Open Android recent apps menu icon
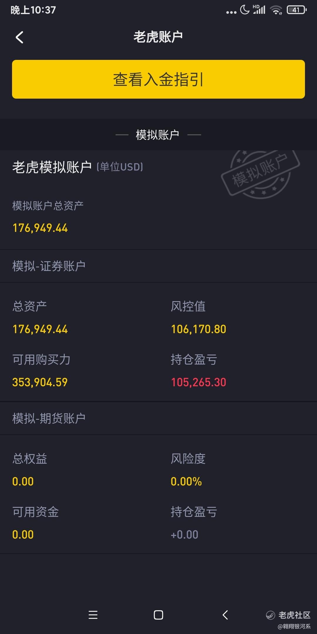317x634 pixels. coord(93,615)
